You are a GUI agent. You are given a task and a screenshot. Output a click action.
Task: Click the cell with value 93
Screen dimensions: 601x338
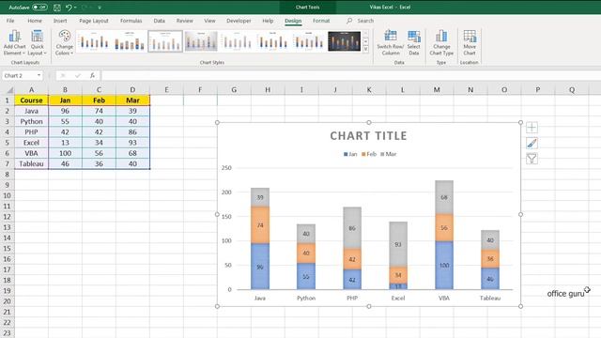click(x=132, y=143)
